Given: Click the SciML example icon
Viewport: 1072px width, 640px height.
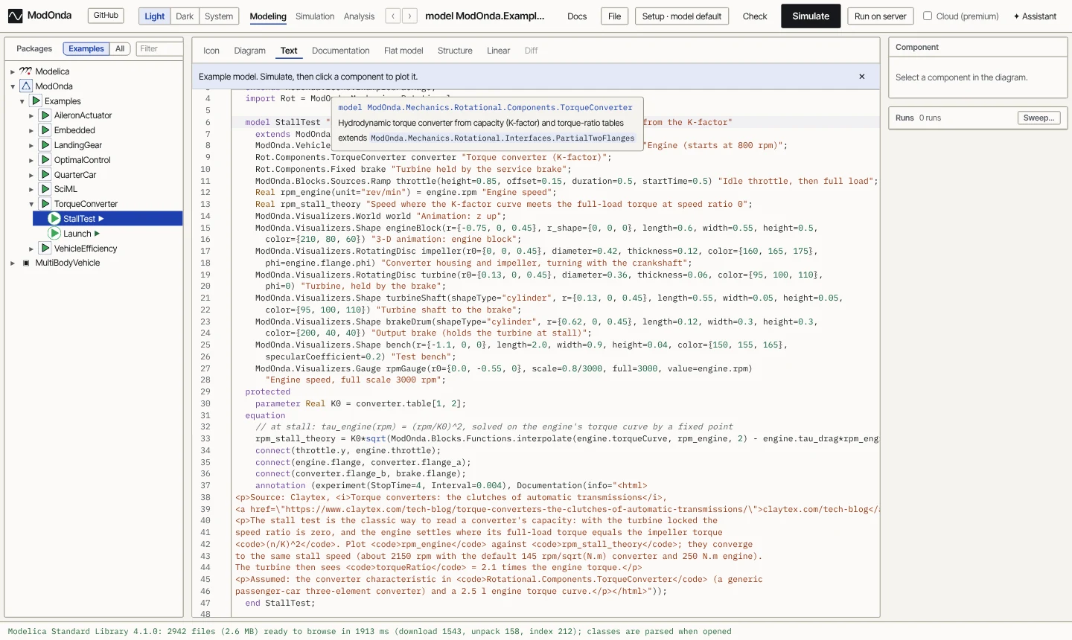Looking at the screenshot, I should click(45, 189).
